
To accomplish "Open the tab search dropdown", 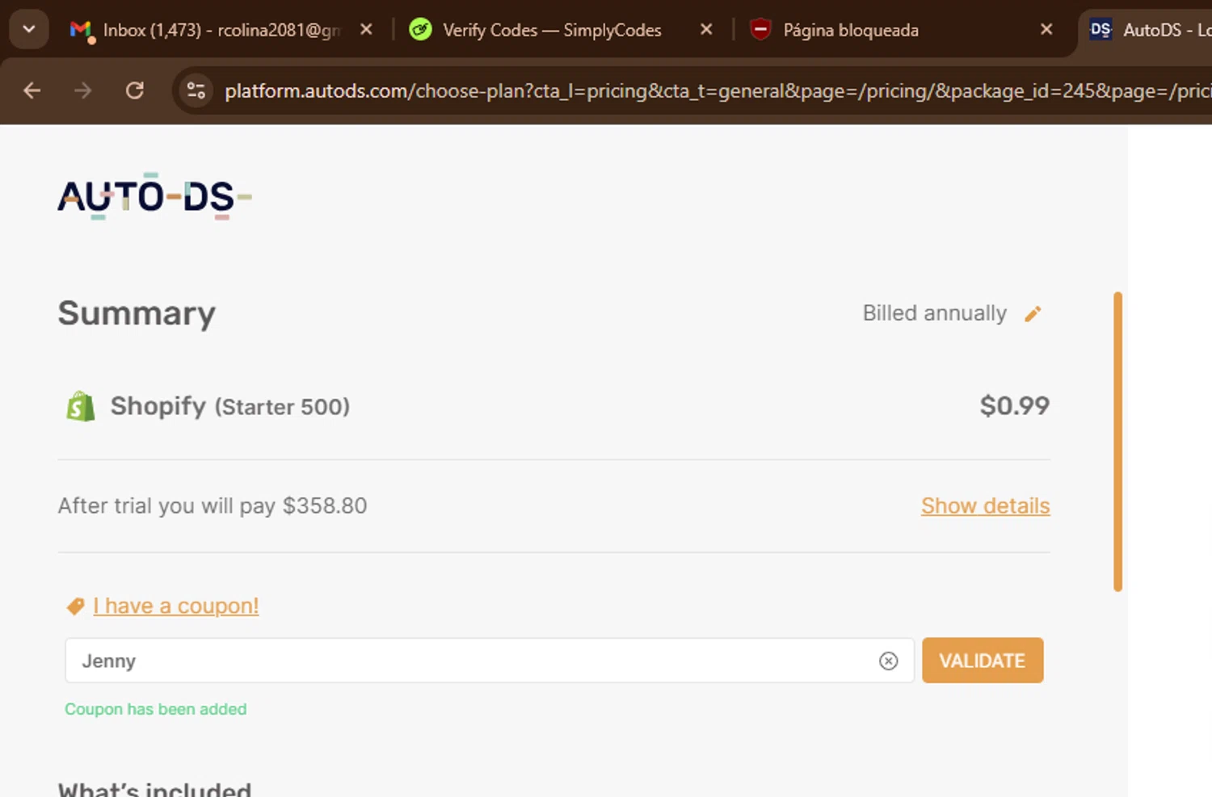I will tap(29, 30).
